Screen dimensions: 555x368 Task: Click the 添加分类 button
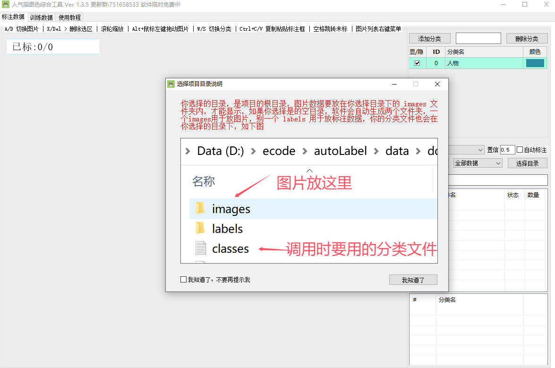point(429,39)
